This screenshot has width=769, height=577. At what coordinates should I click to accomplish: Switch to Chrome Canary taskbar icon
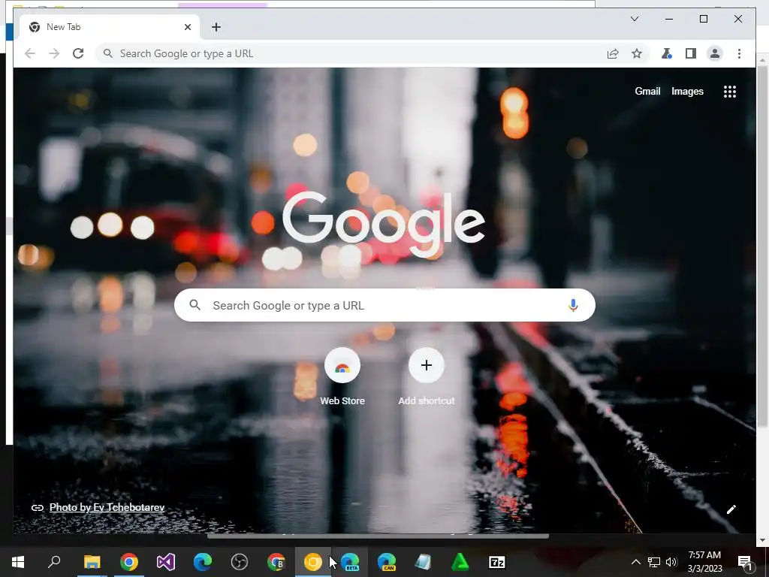(x=313, y=562)
